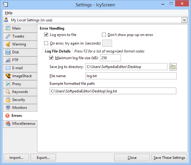Screen dimensions: 191x165
Task: Click the F2 format codes hint text
Action: (x=109, y=51)
